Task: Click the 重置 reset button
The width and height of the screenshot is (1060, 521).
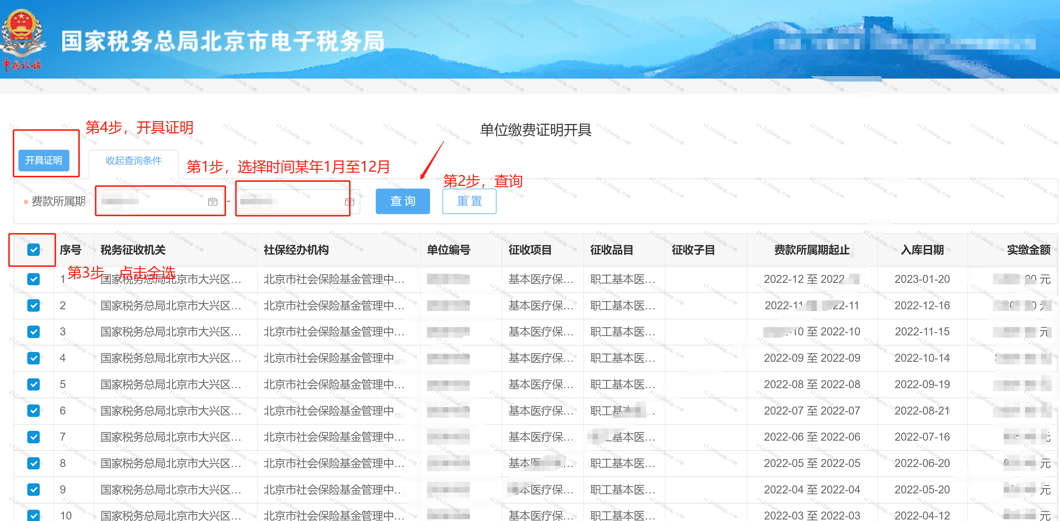Action: point(469,201)
